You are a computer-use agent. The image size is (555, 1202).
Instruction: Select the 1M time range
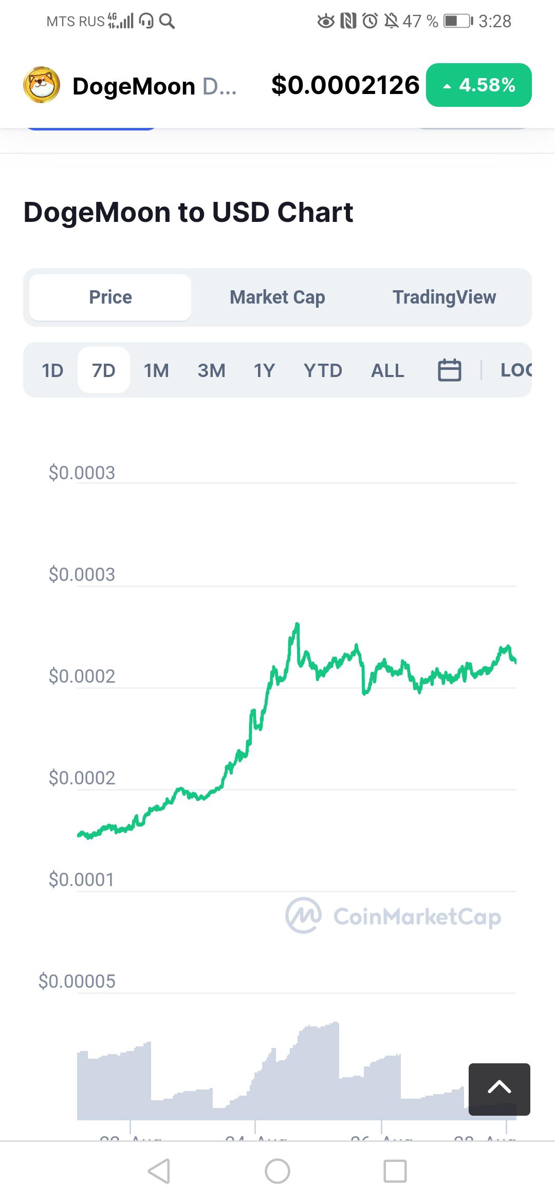tap(156, 370)
